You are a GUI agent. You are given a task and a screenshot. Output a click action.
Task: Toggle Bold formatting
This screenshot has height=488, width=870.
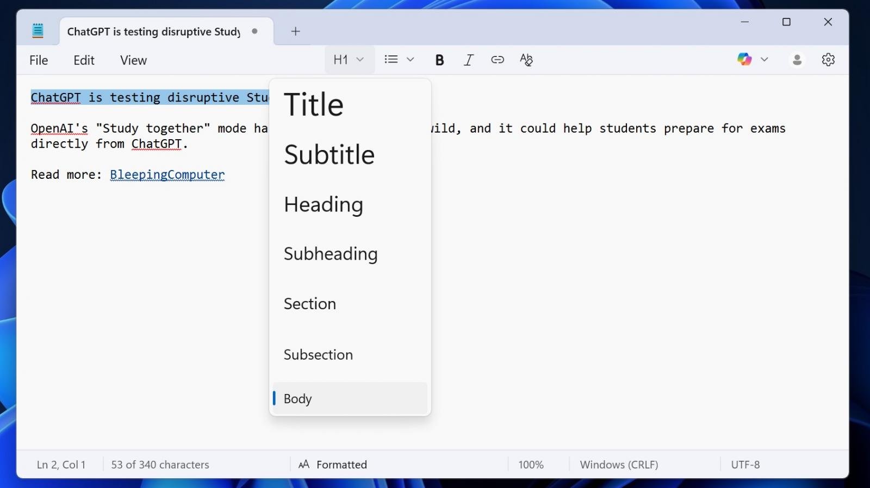pos(439,60)
